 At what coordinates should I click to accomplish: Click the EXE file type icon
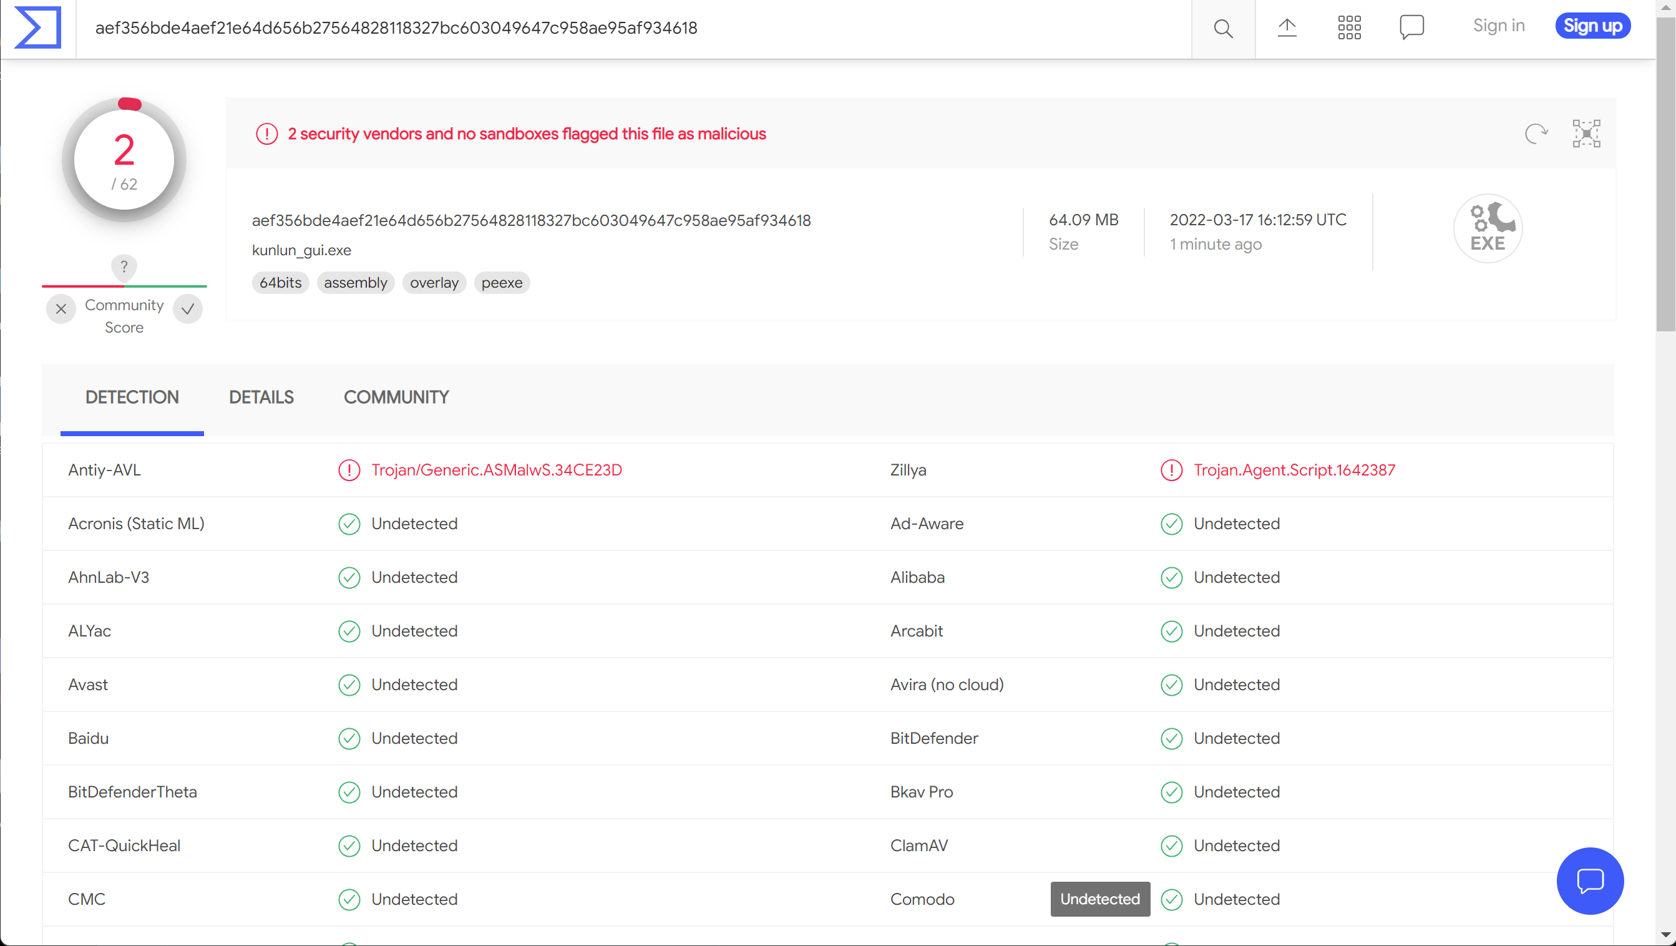tap(1489, 229)
